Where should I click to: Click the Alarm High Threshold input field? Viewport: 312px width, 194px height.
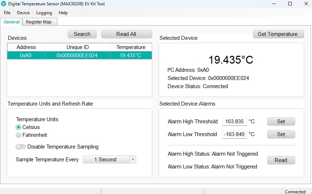point(234,122)
